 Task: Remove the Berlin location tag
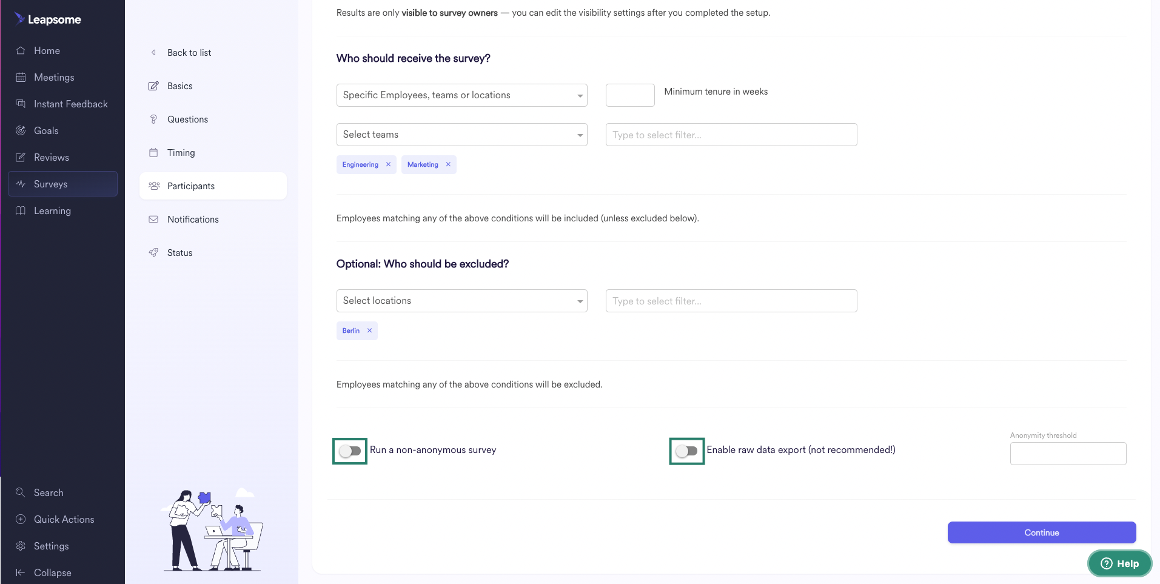369,331
